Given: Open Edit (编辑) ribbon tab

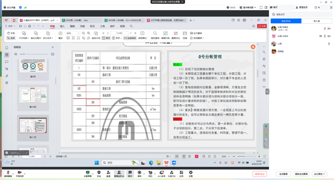Looking at the screenshot, I should coord(72,26).
